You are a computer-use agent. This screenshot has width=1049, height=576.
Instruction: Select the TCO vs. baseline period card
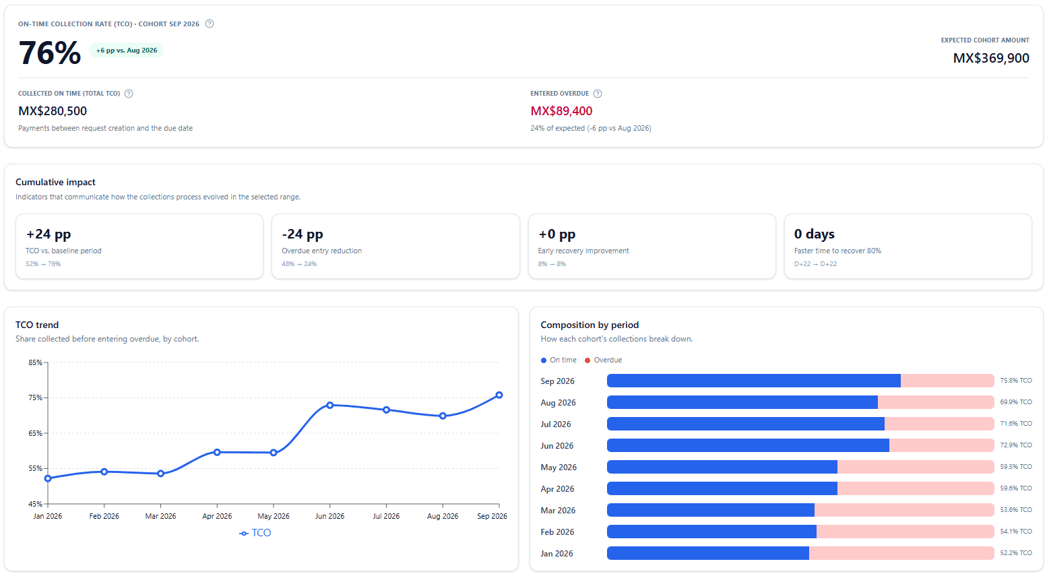[139, 246]
